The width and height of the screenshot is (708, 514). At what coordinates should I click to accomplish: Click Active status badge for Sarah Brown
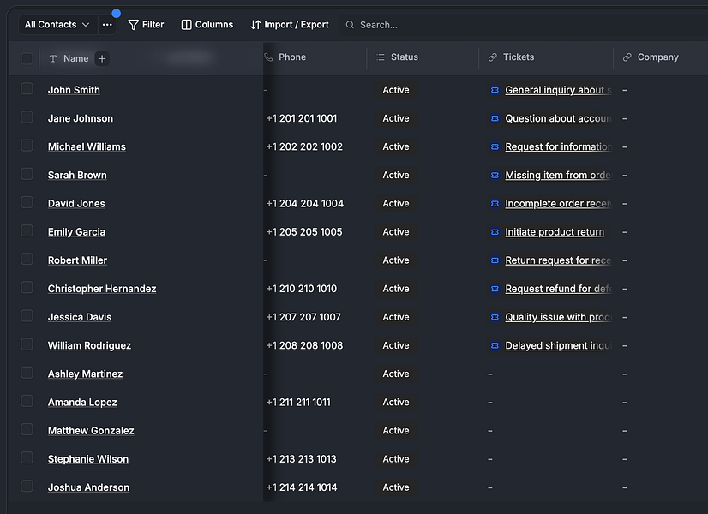pyautogui.click(x=396, y=175)
